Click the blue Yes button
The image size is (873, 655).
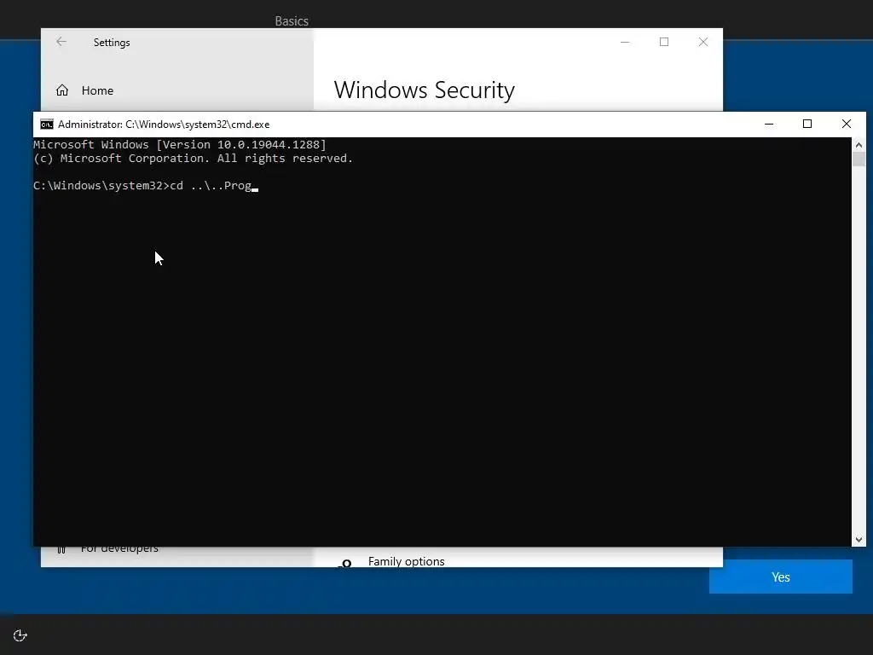tap(781, 577)
